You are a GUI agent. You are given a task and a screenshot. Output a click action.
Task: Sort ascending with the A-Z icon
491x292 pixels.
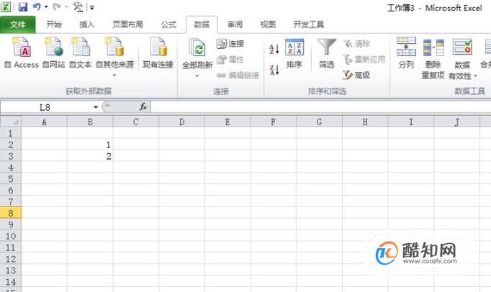click(274, 49)
